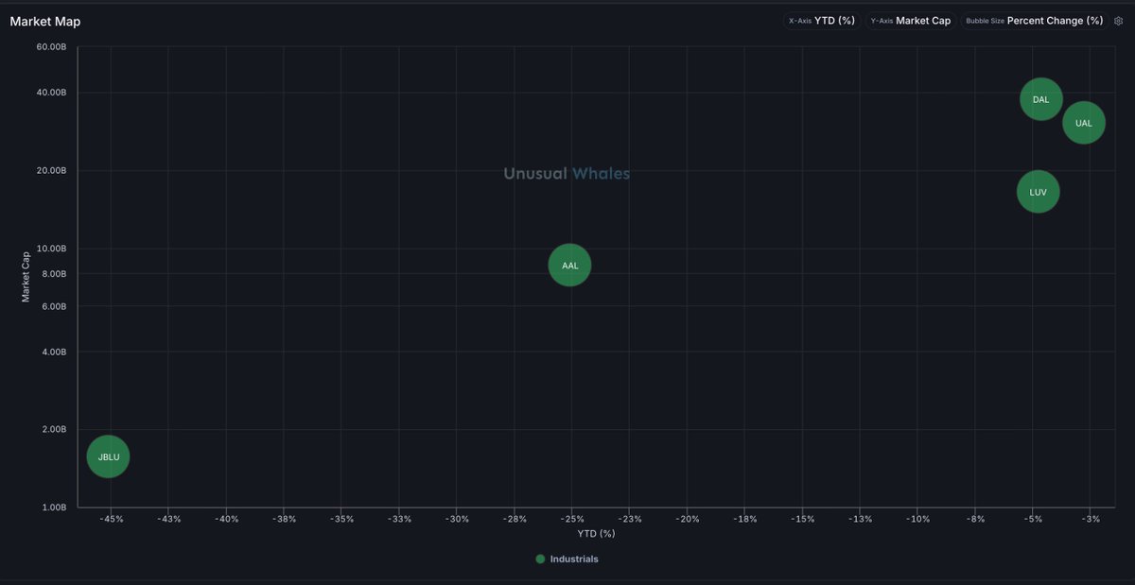
Task: Click the green Industrials legend dot
Action: pos(540,559)
